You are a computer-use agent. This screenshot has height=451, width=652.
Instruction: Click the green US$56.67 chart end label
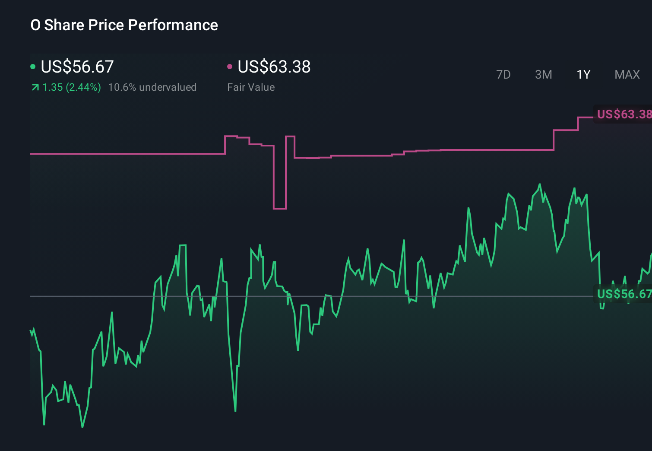click(x=623, y=294)
